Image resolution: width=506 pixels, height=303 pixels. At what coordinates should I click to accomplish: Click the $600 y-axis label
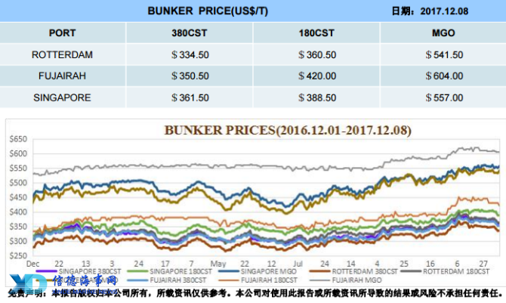[x=18, y=153]
